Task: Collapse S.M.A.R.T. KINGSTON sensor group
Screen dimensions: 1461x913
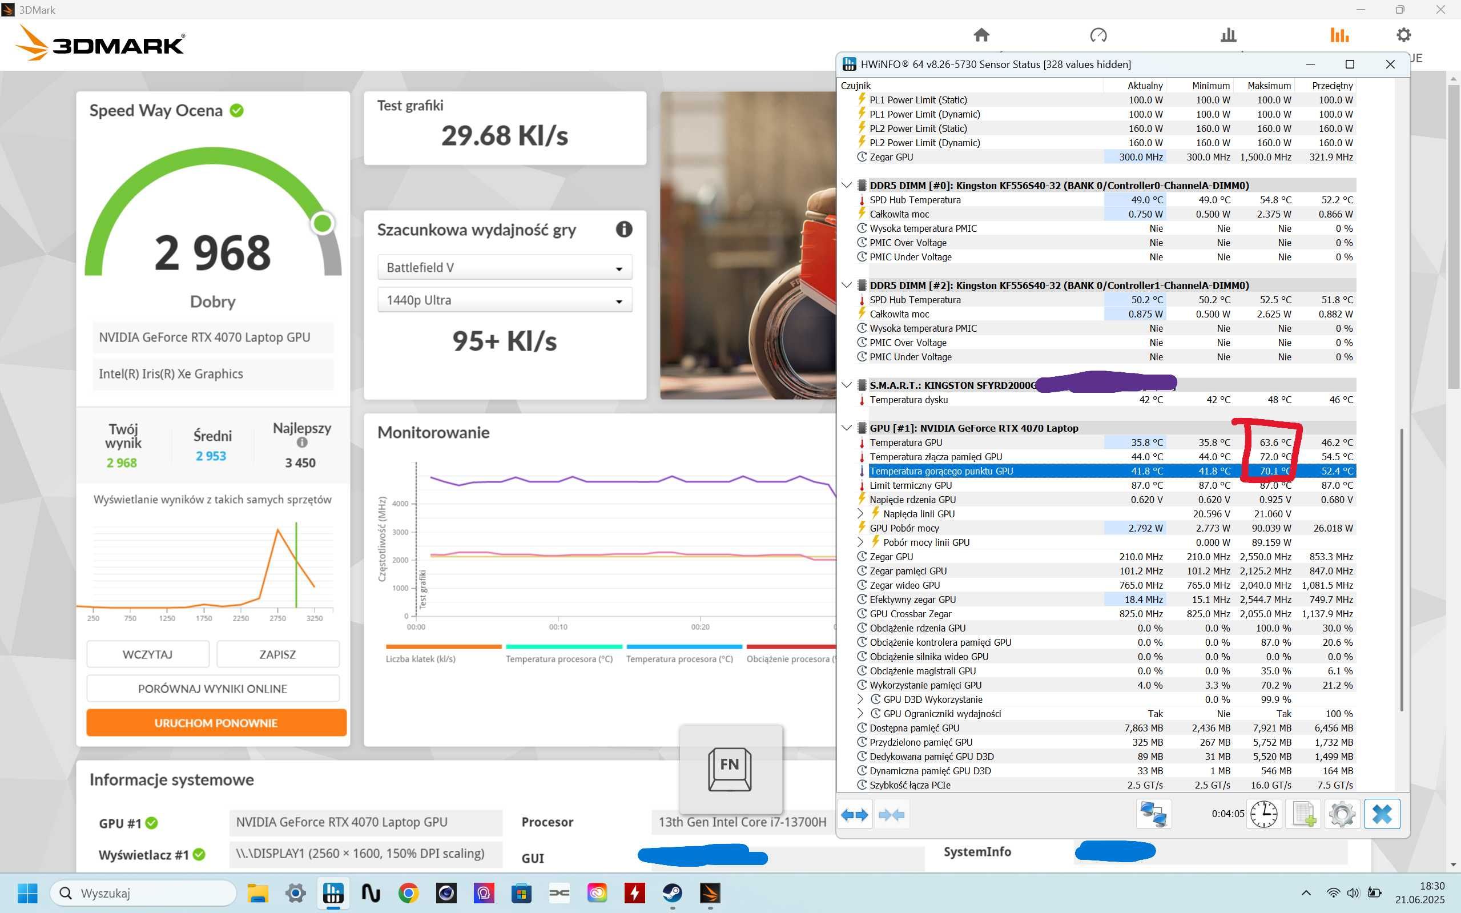Action: [847, 385]
